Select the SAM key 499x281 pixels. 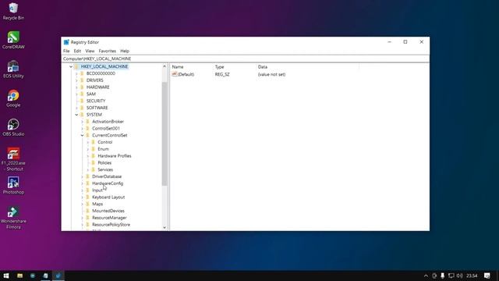tap(91, 94)
